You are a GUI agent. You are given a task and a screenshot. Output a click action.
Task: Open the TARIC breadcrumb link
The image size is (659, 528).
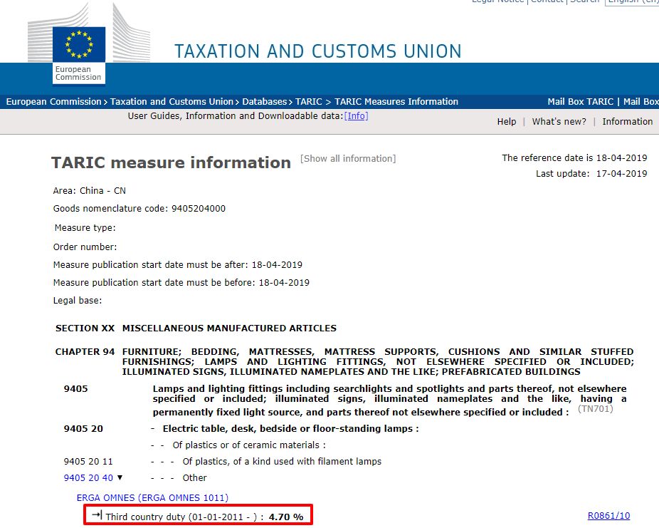click(308, 102)
